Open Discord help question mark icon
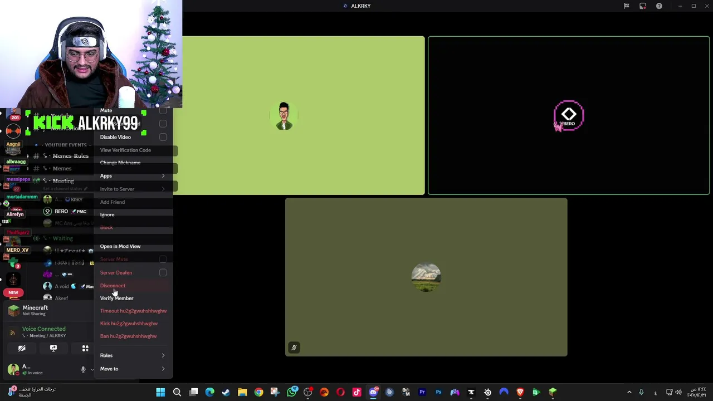This screenshot has height=401, width=713. pos(659,6)
